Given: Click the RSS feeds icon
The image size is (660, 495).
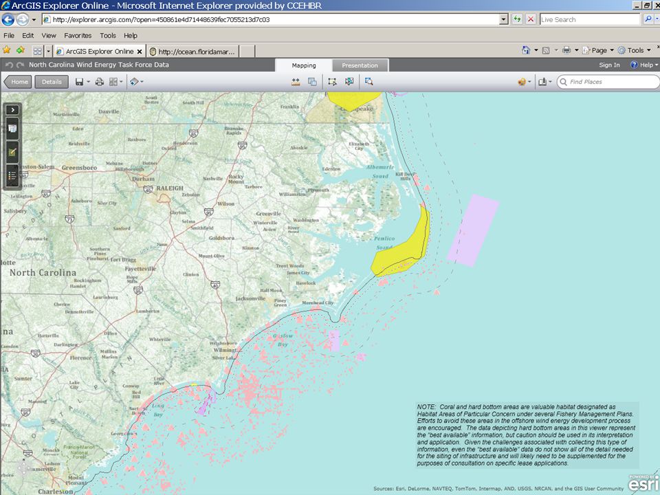Looking at the screenshot, I should click(x=546, y=50).
